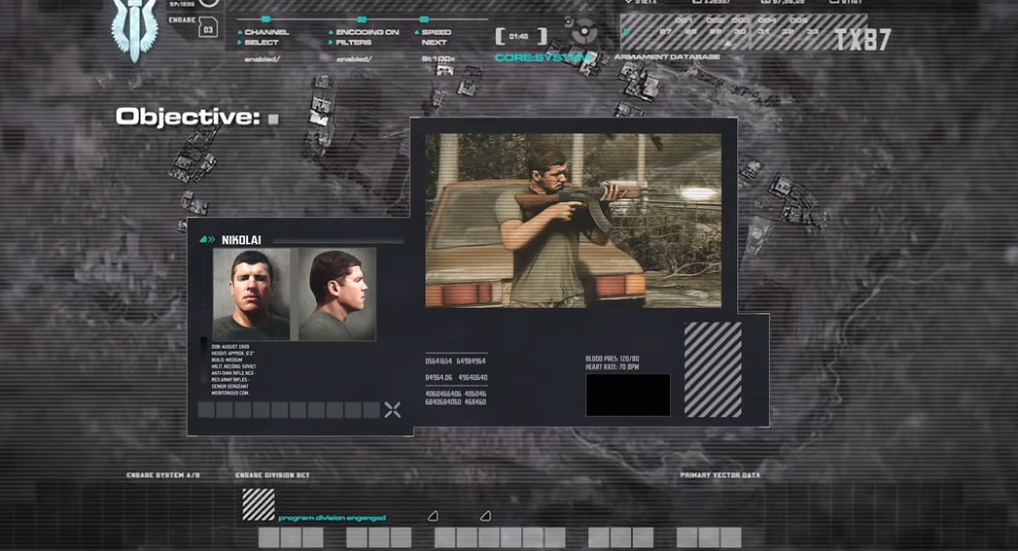
Task: Click the 03 card icon by ENGAGE
Action: click(208, 27)
